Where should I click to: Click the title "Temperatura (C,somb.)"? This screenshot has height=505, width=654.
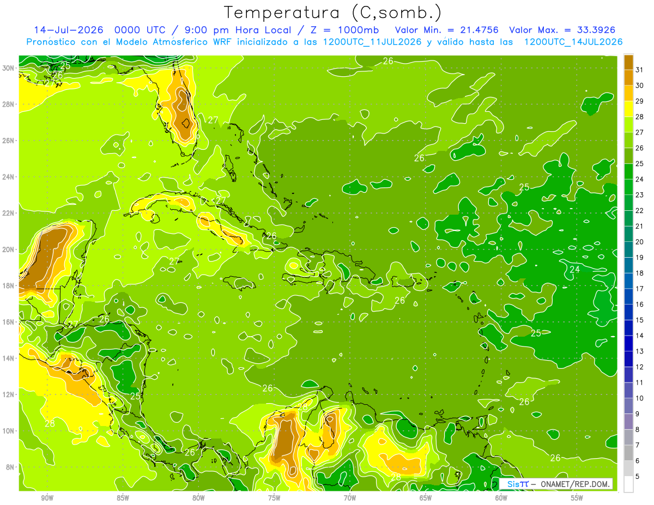click(333, 13)
